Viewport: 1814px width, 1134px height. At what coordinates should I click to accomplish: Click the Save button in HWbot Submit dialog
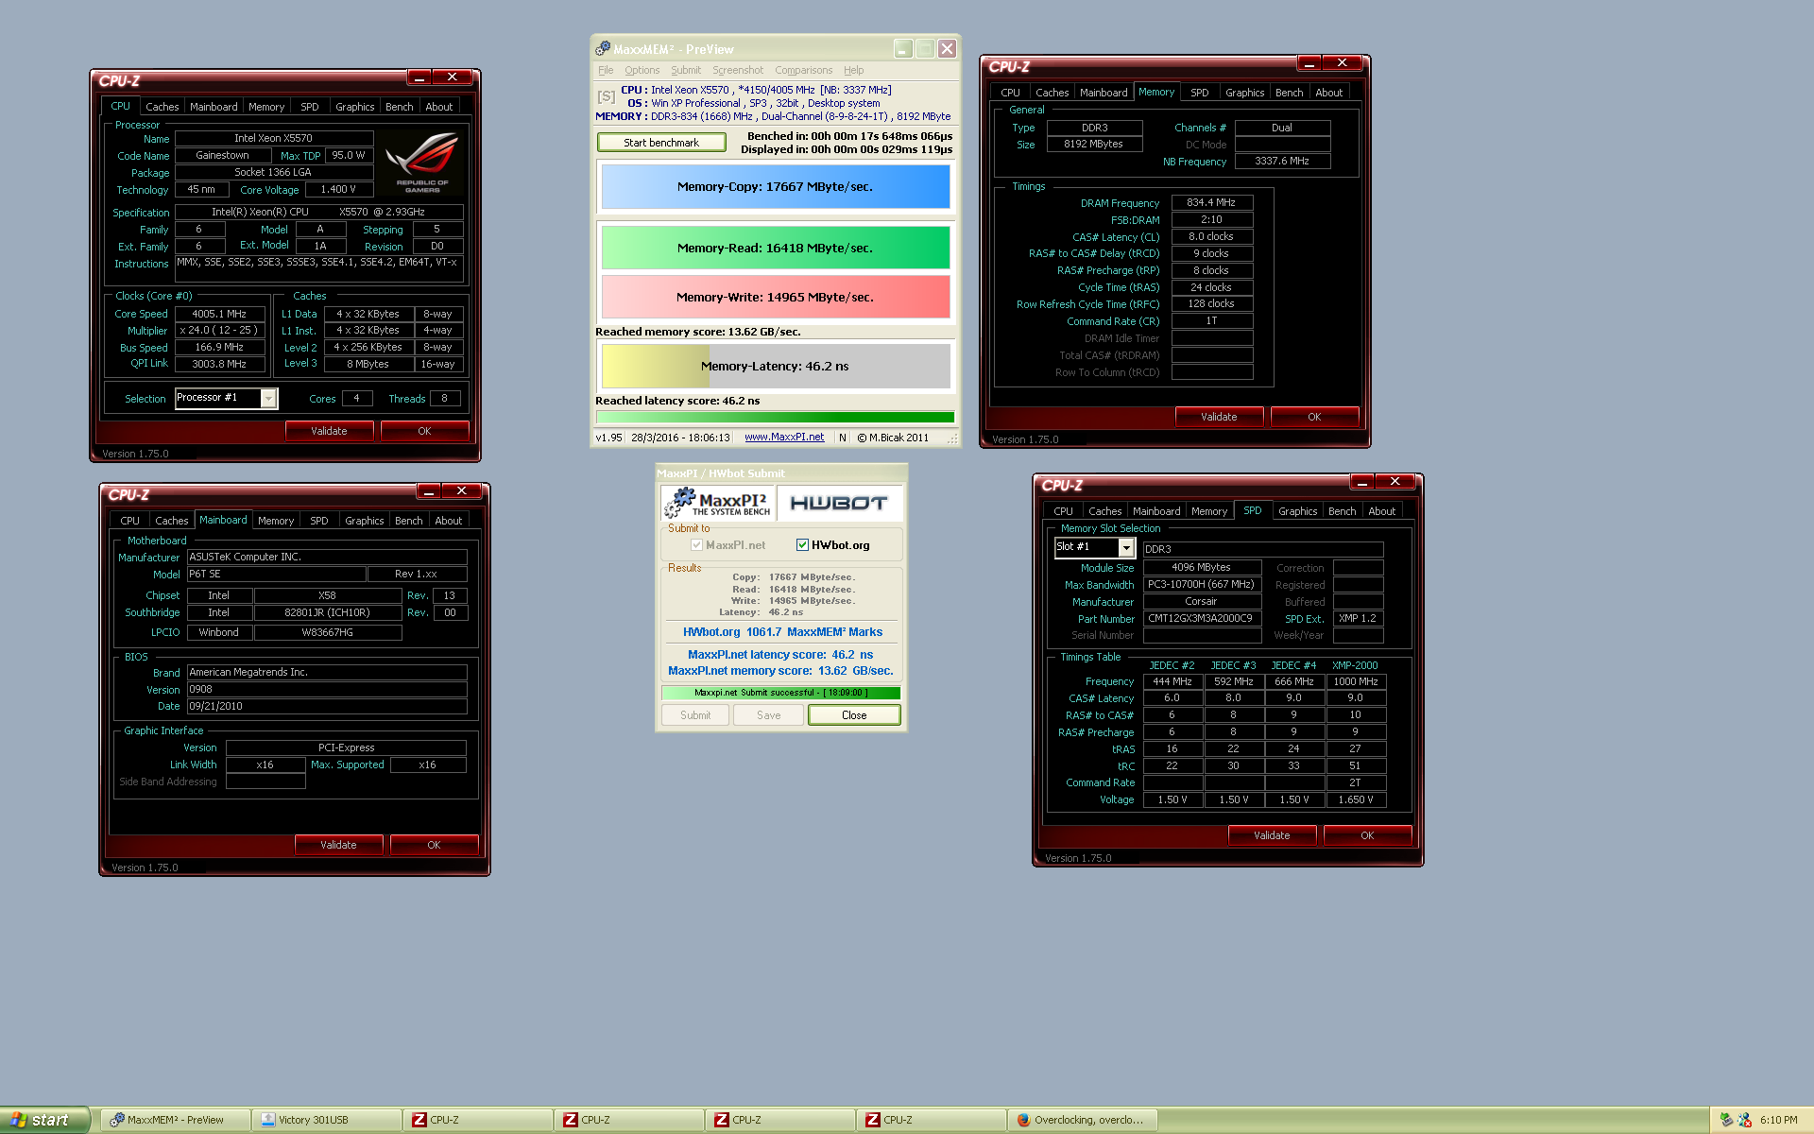coord(769,715)
